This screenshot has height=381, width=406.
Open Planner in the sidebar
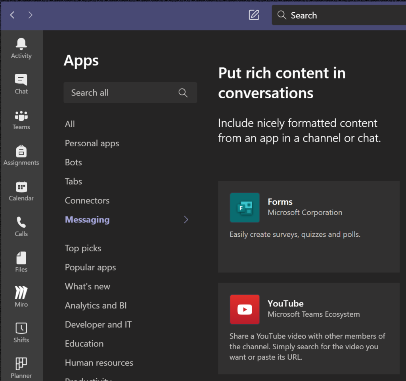(21, 368)
